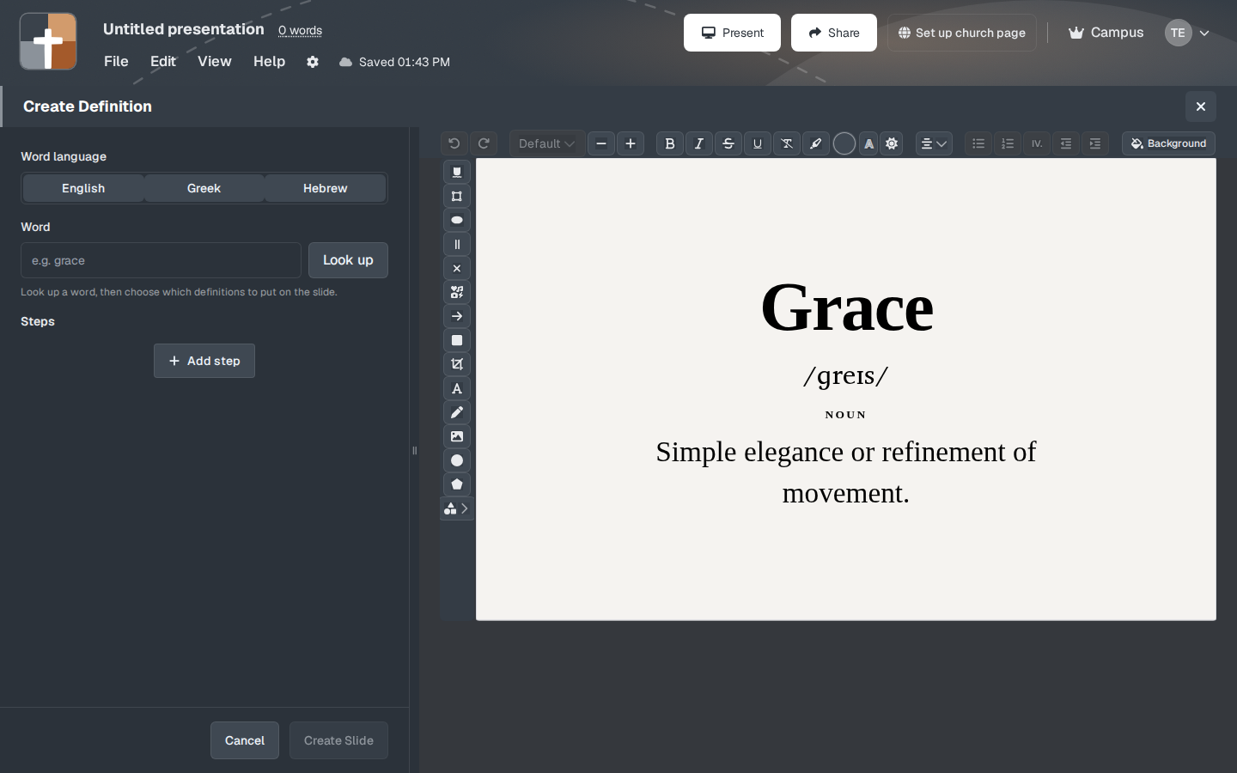
Task: Select the arrow shape tool
Action: pos(457,316)
